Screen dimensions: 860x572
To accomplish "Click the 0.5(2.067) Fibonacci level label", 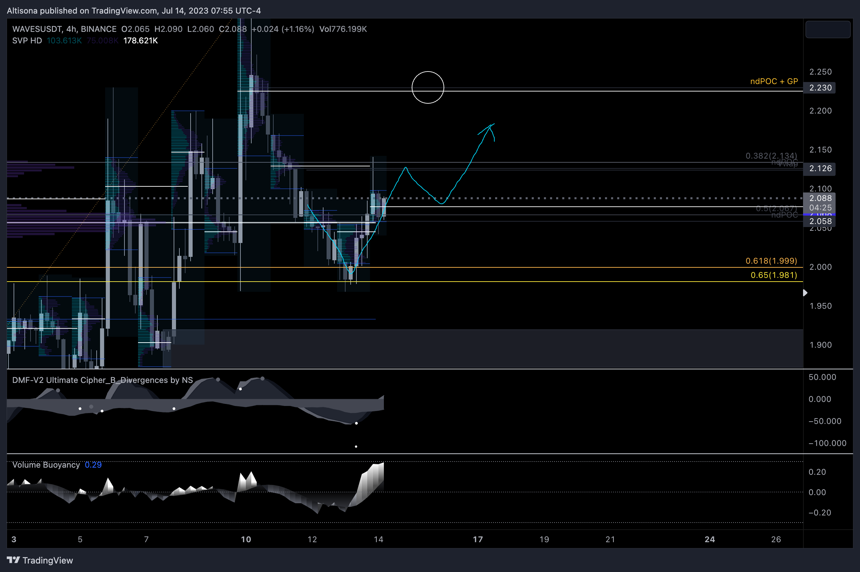I will [x=777, y=208].
